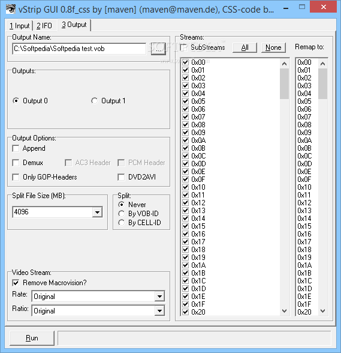This screenshot has height=353, width=341.
Task: Open the Split File Size dropdown arrow
Action: tap(97, 212)
